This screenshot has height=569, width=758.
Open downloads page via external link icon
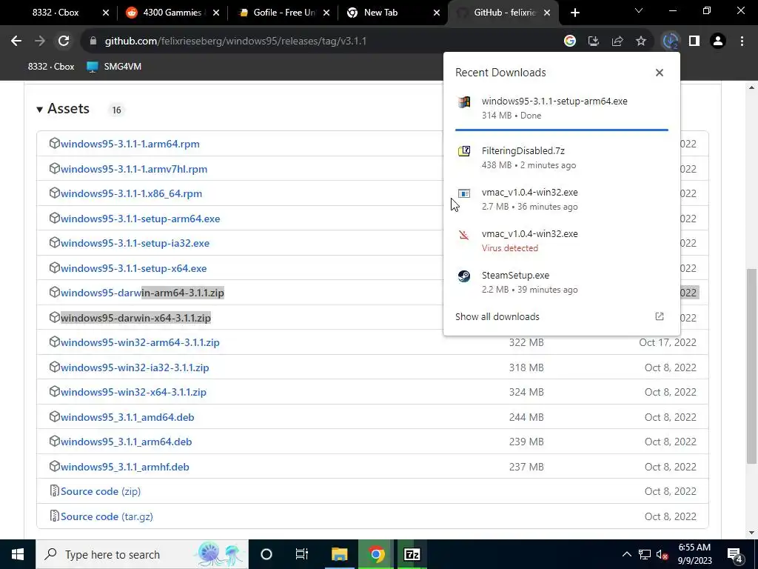[x=660, y=316]
